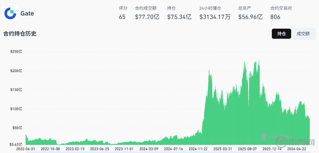Click the 2024-07-16 date axis label
This screenshot has height=153, width=319.
coord(173,149)
